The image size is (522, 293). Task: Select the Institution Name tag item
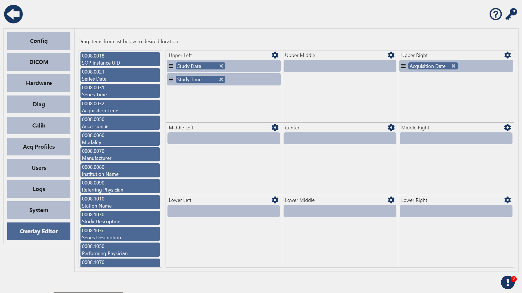click(120, 170)
